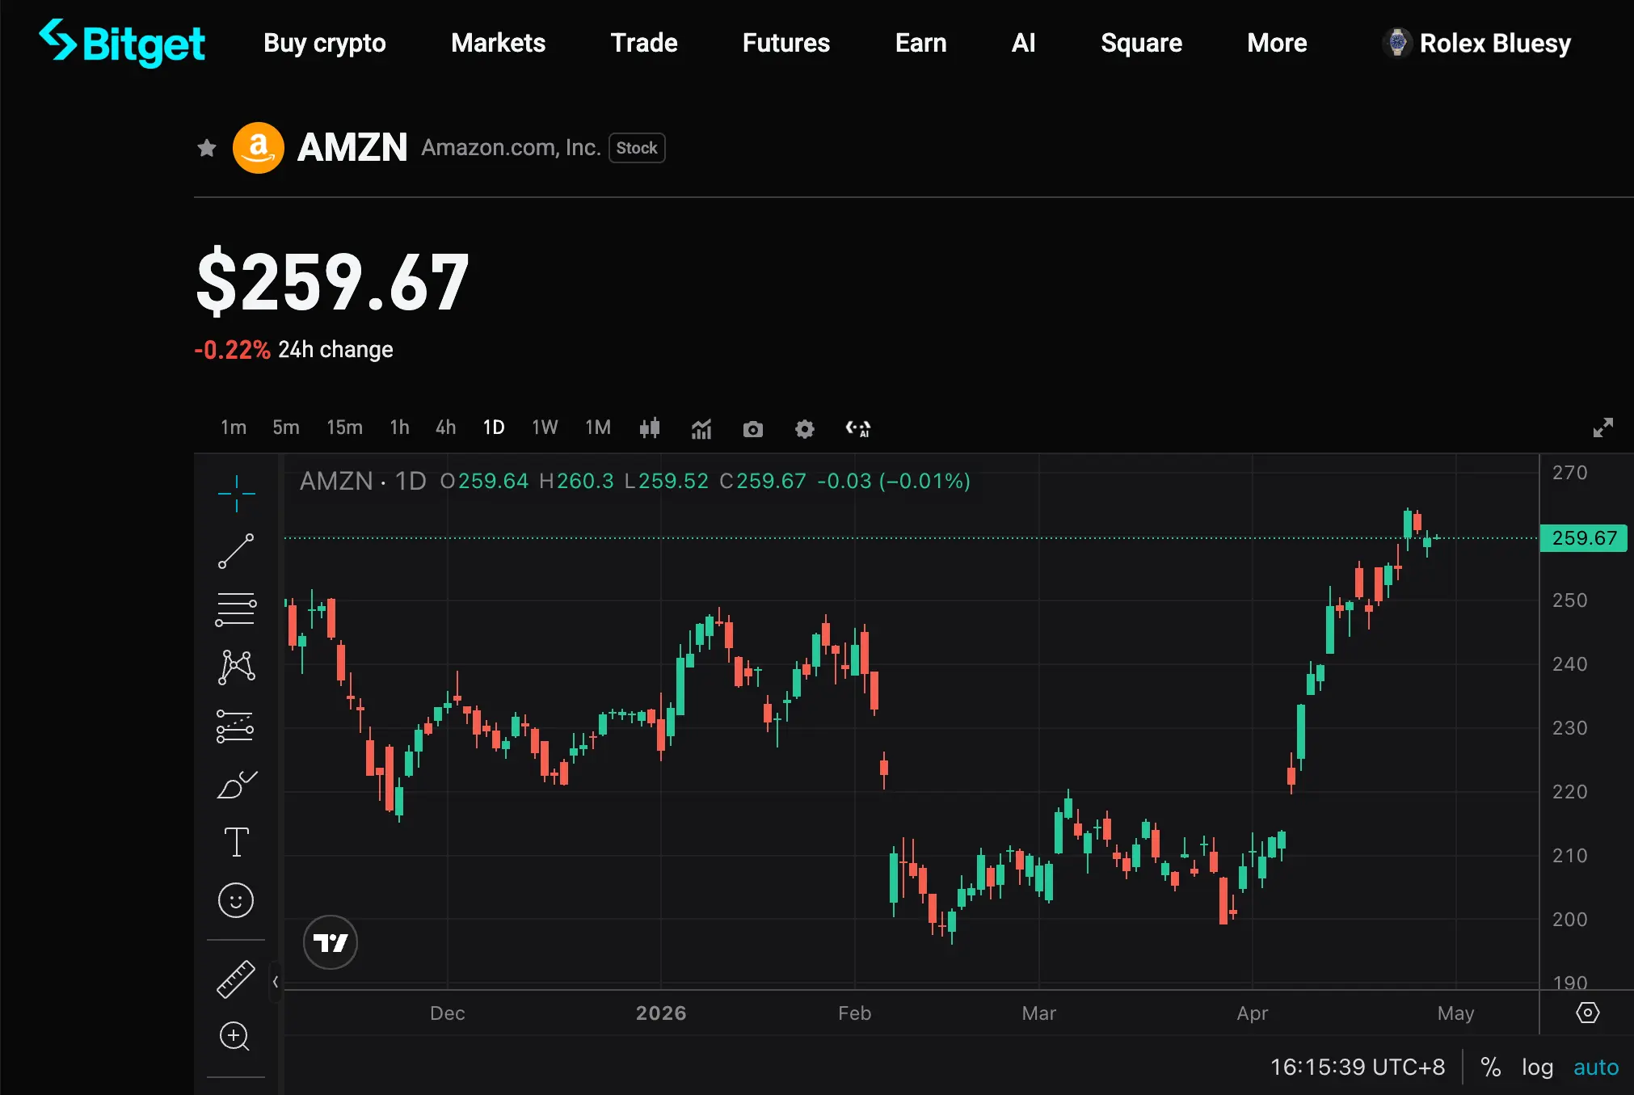Open the emoji sticker tool
1634x1095 pixels.
point(236,900)
